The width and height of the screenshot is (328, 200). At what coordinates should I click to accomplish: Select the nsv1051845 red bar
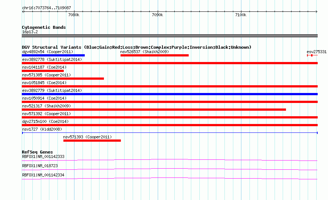point(170,86)
